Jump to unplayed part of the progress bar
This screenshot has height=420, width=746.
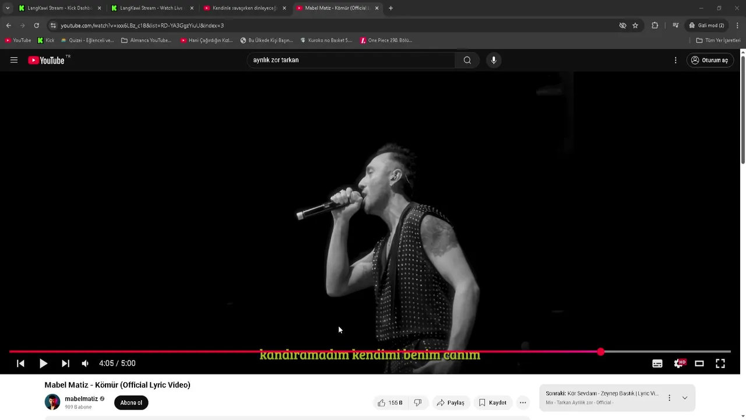coord(667,352)
